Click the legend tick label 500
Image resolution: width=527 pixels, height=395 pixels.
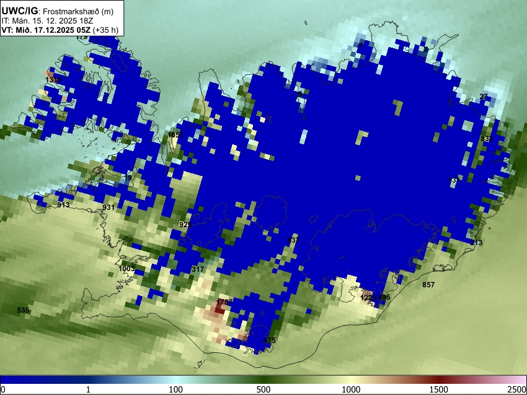tap(263, 389)
